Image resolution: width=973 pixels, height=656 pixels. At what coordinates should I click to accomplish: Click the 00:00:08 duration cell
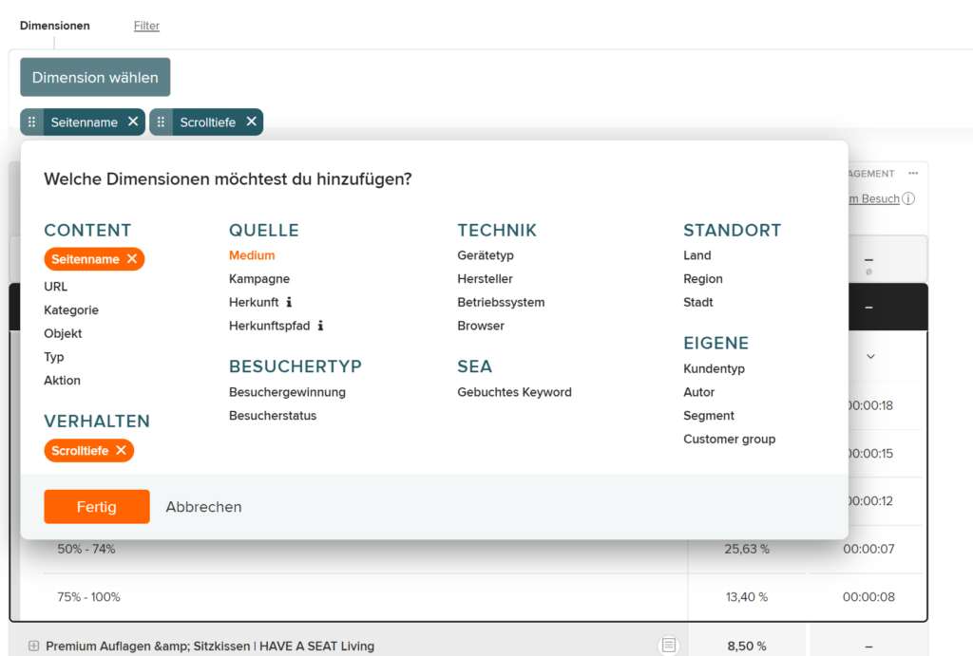click(x=868, y=597)
